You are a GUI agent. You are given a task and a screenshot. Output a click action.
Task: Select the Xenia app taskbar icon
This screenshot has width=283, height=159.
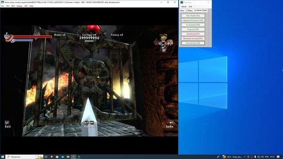tap(73, 157)
